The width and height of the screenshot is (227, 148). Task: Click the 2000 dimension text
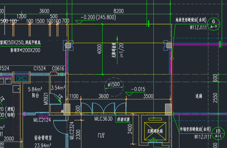point(9,139)
